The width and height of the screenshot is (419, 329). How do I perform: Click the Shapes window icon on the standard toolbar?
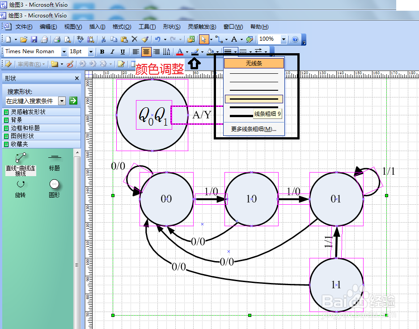pos(191,39)
